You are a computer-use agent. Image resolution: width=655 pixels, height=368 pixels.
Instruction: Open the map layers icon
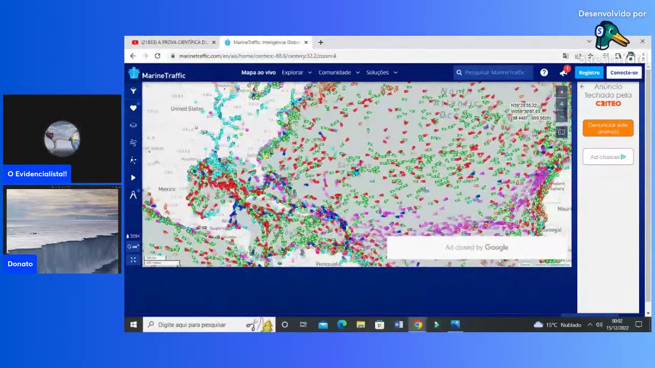coord(133,125)
